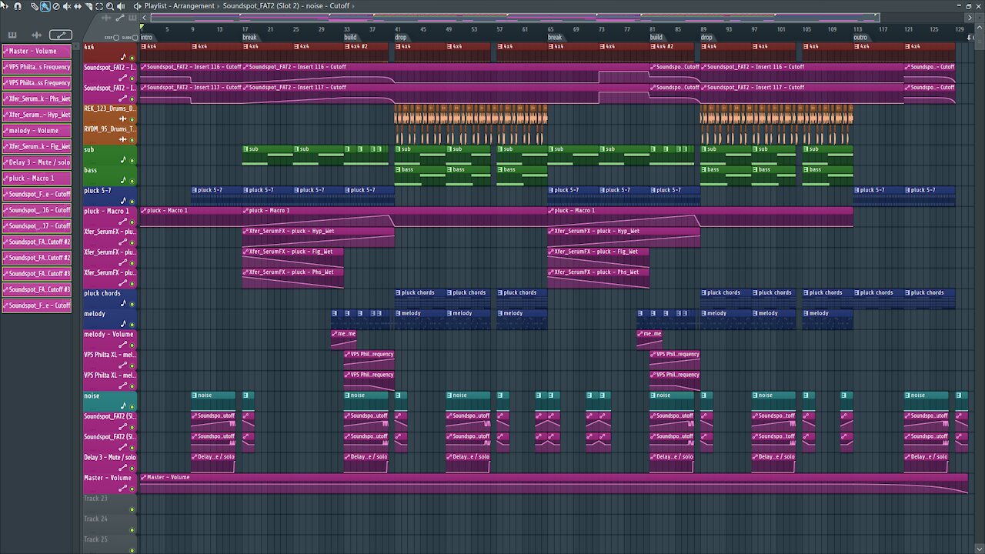Image resolution: width=985 pixels, height=554 pixels.
Task: Click the automation icon on pluck - Macro 1 track
Action: [123, 222]
